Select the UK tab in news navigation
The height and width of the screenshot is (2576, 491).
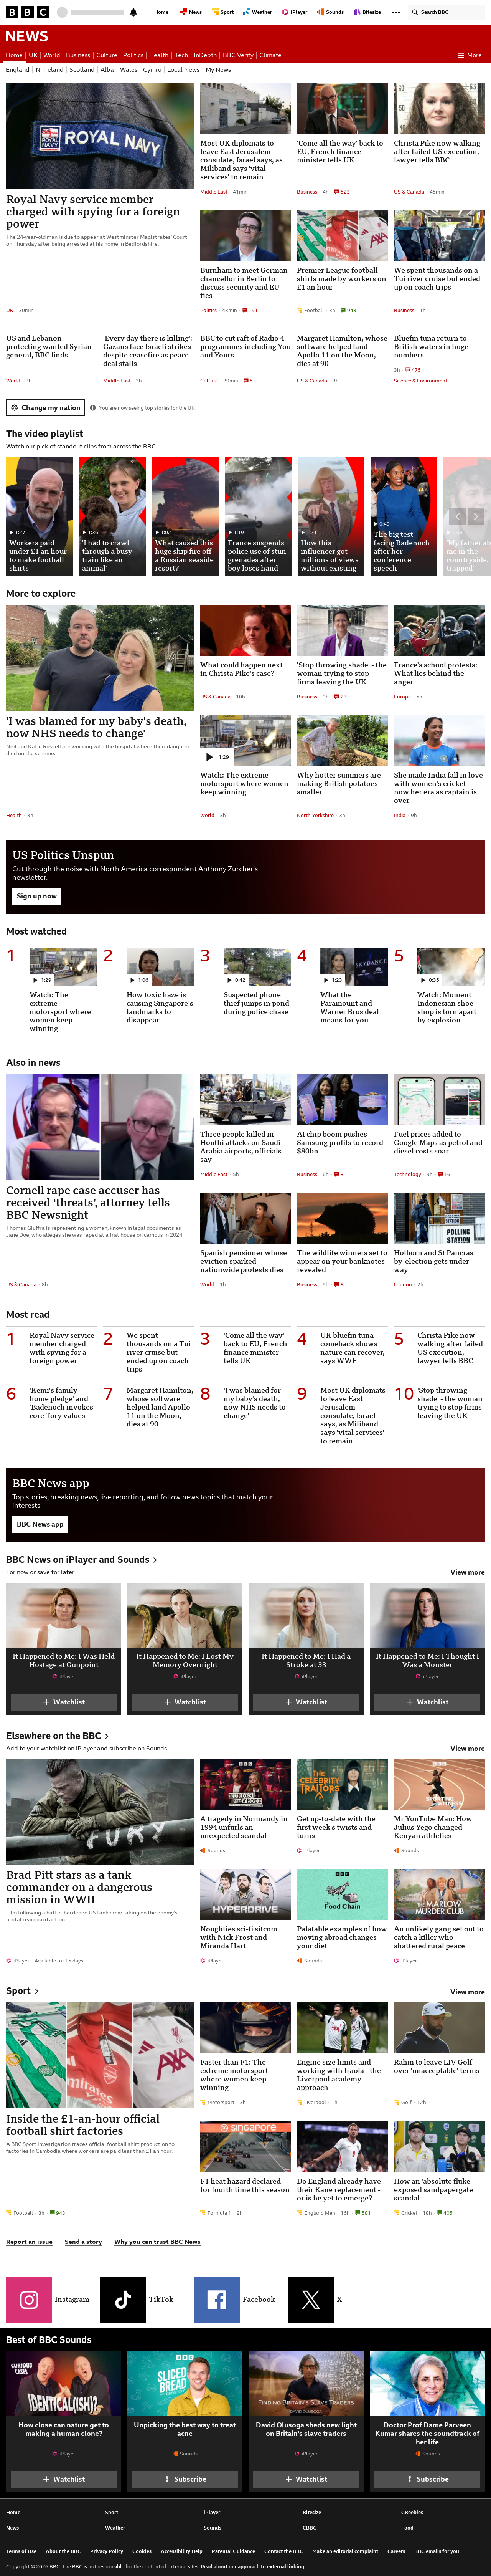point(33,55)
